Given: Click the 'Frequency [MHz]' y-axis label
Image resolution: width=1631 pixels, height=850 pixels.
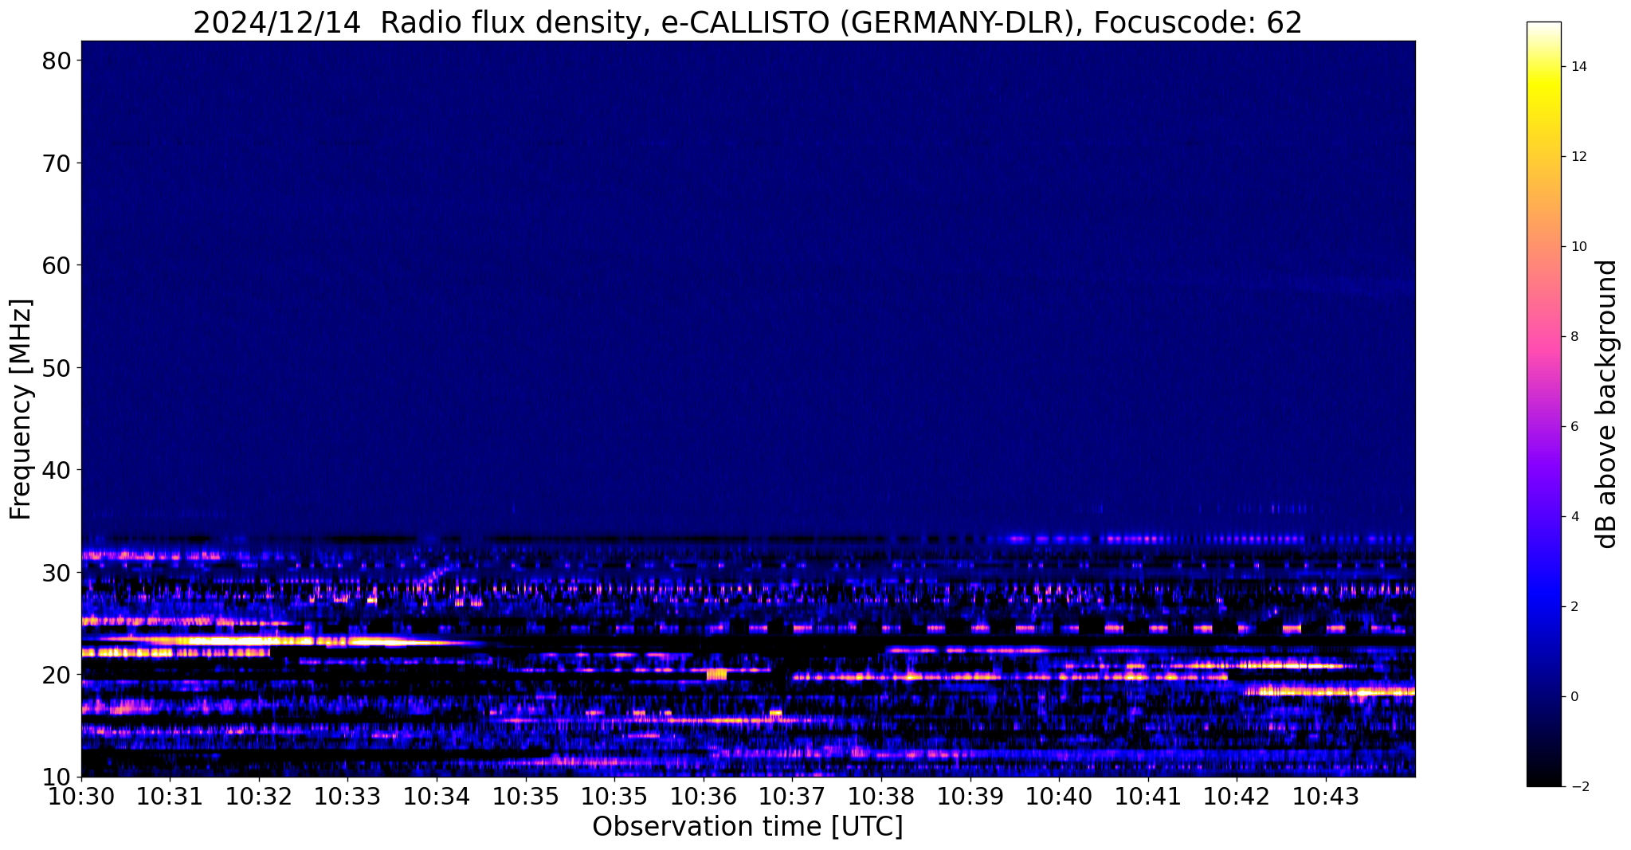Looking at the screenshot, I should [x=21, y=409].
